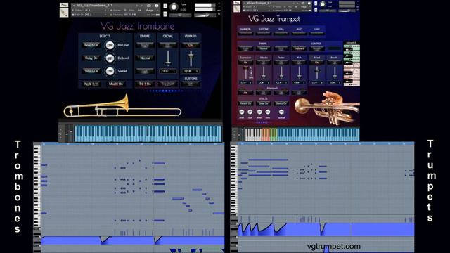Click the trumpet reverb level knob
The width and height of the screenshot is (450, 253).
[242, 112]
